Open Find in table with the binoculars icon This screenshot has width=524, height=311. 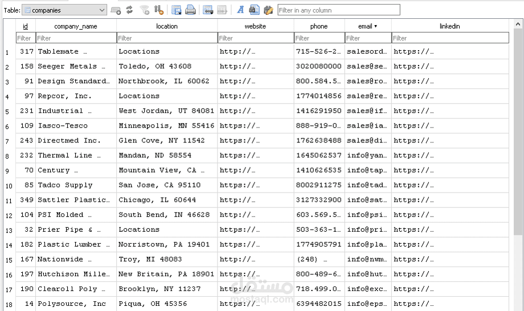pos(254,10)
